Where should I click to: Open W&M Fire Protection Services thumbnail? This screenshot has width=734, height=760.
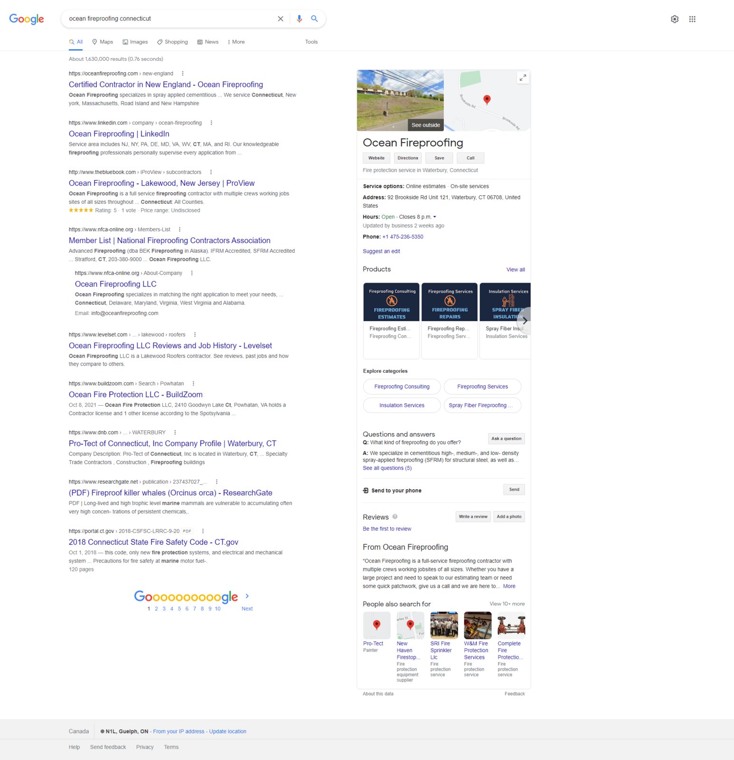pos(478,625)
